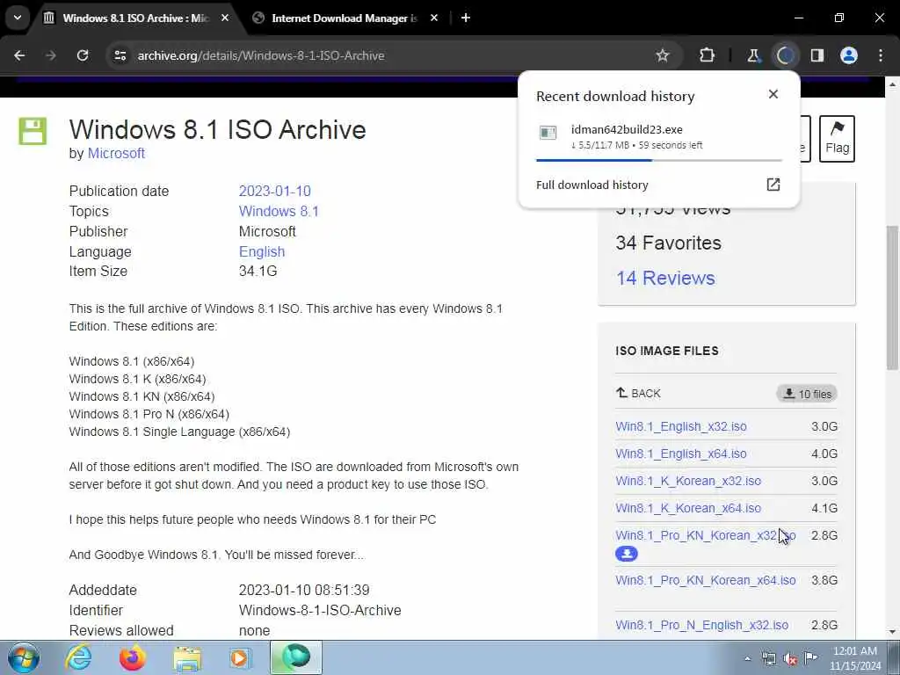Show hidden tray icons arrow
Image resolution: width=900 pixels, height=675 pixels.
tap(747, 659)
